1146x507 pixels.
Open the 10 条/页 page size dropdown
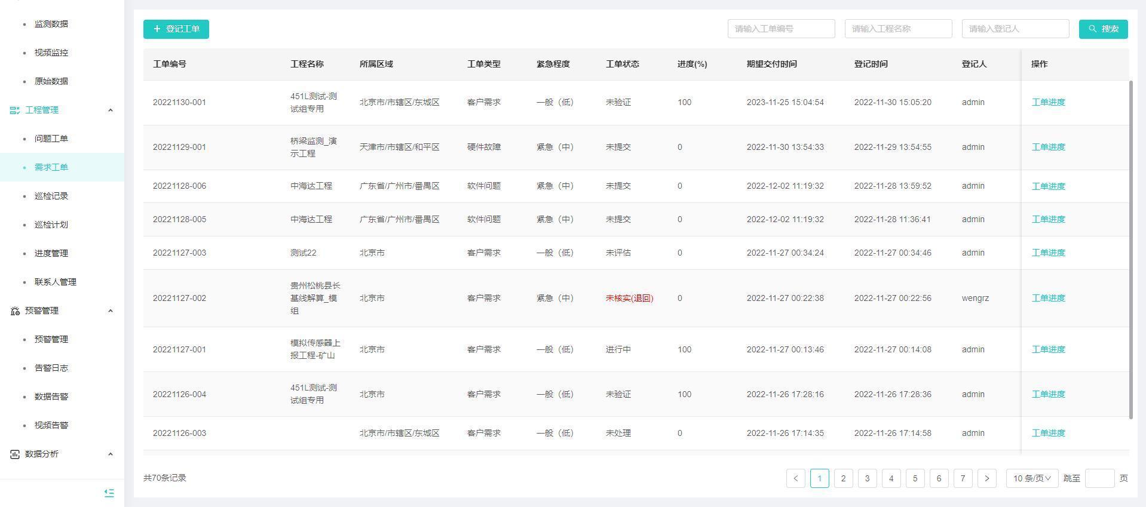pos(1032,478)
